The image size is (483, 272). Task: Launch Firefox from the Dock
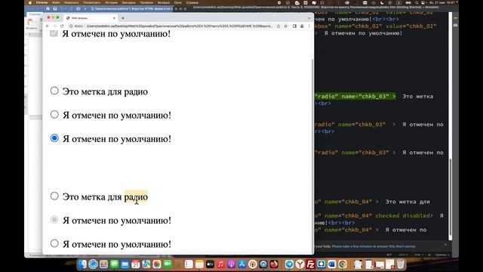tap(274, 264)
